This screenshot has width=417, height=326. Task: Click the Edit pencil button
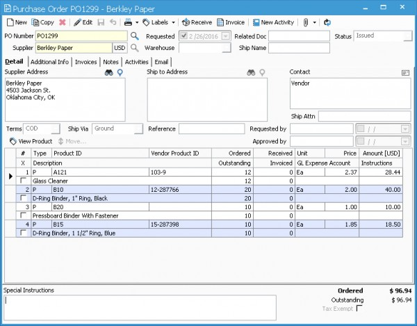coord(83,22)
